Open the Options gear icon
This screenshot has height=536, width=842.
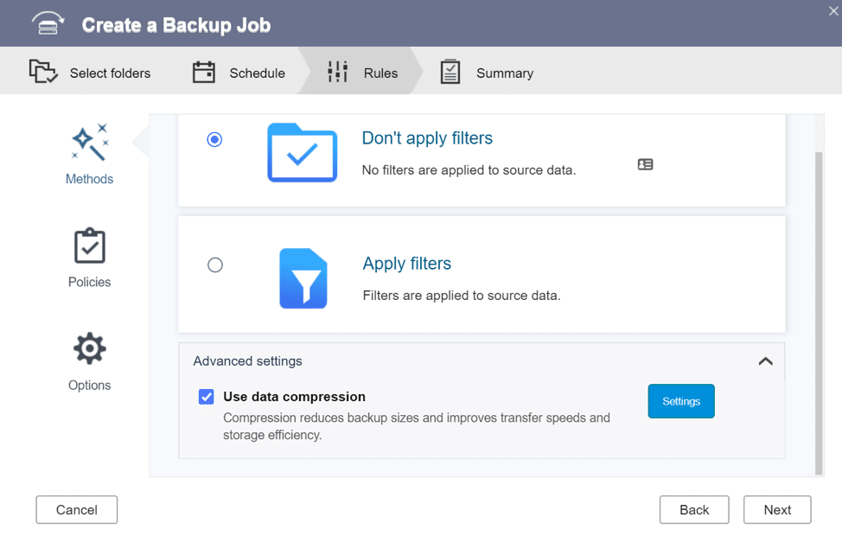click(x=90, y=348)
